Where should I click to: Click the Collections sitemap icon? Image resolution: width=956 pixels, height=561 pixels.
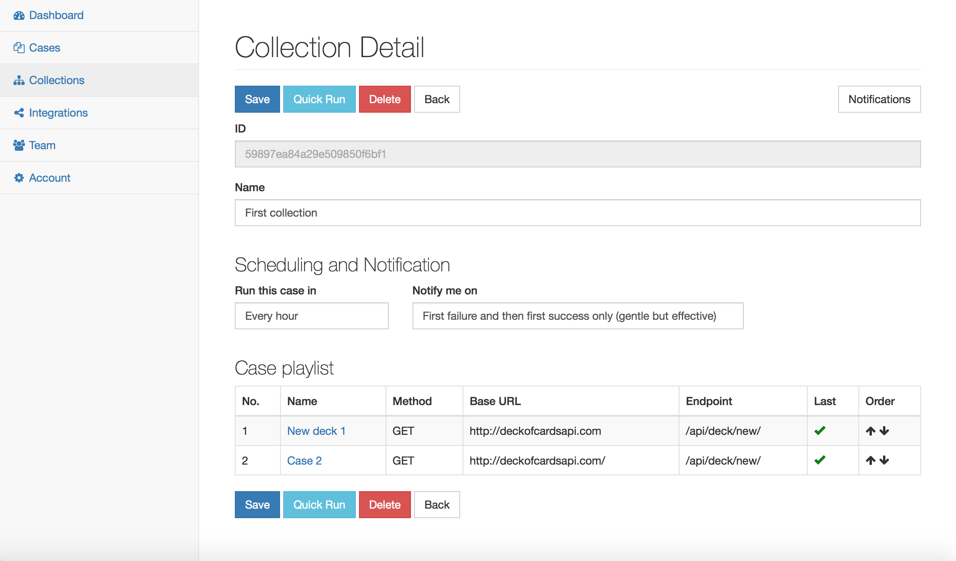pyautogui.click(x=19, y=81)
